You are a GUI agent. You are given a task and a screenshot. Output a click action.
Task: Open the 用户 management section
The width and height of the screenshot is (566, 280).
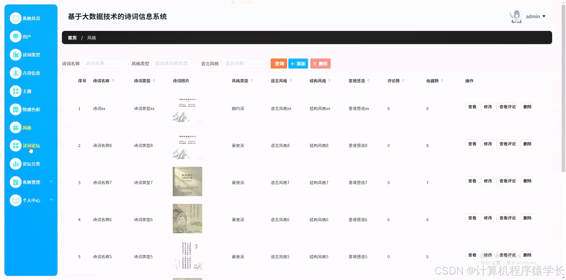click(x=27, y=36)
